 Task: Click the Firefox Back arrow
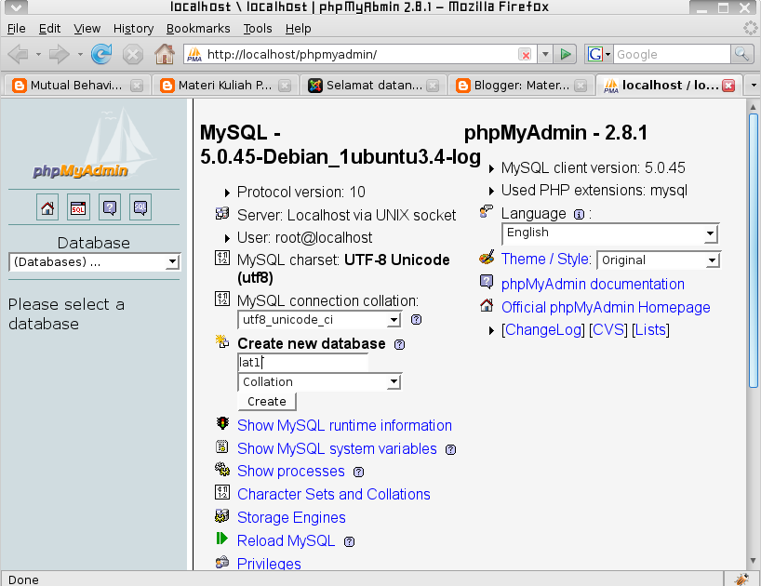pyautogui.click(x=19, y=54)
